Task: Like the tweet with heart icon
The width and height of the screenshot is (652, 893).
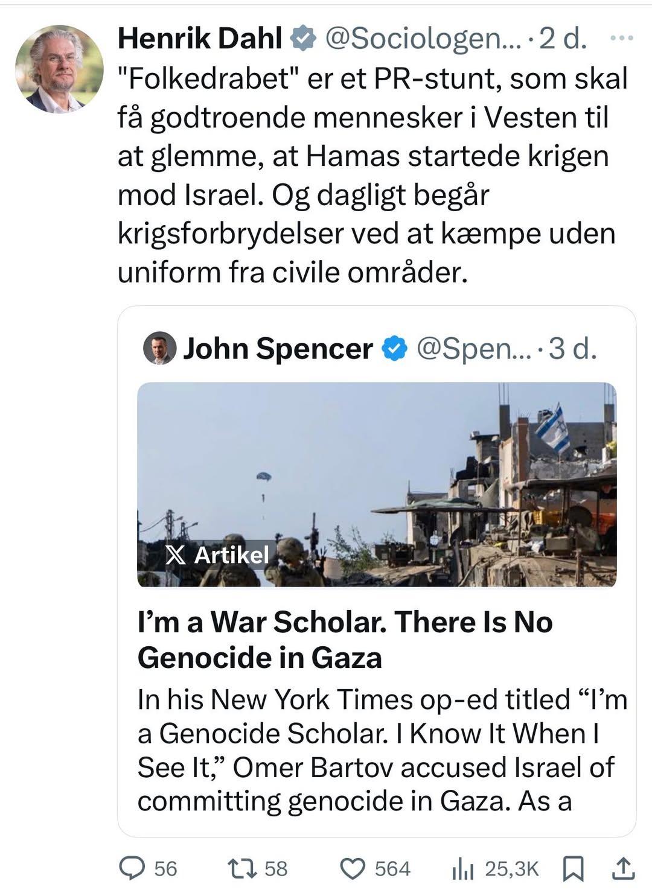Action: (353, 868)
